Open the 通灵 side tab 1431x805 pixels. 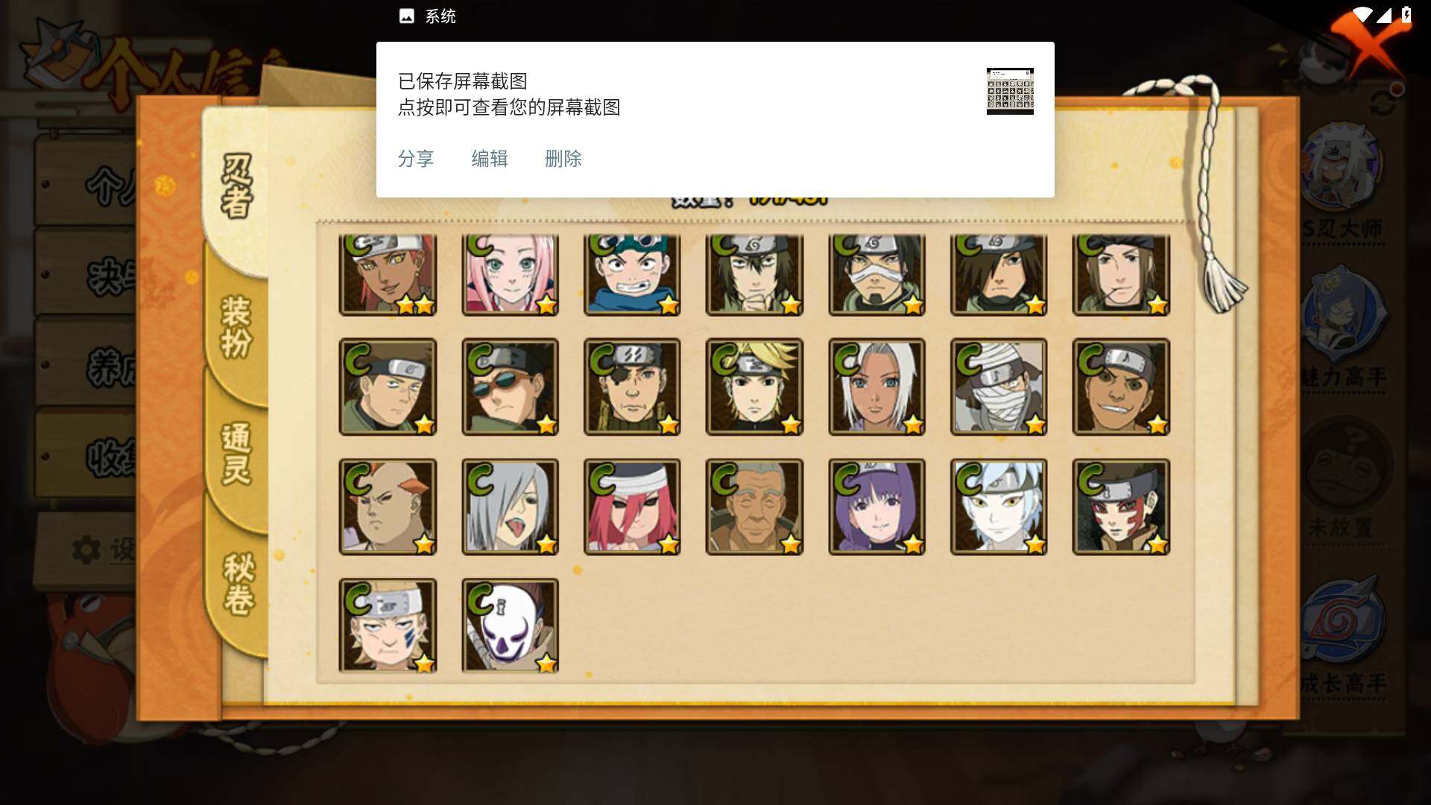coord(237,453)
